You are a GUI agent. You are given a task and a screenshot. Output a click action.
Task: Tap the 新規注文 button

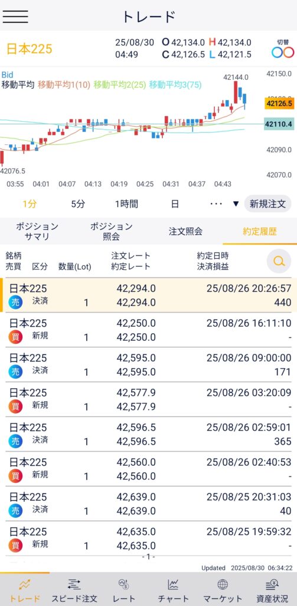pos(267,204)
